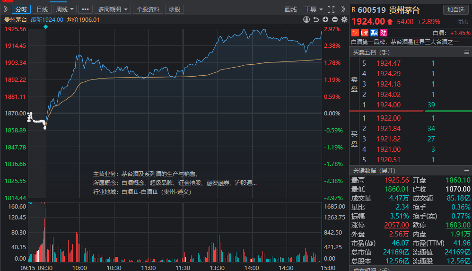Open 买卖五档 panel menu icon

coord(467,52)
